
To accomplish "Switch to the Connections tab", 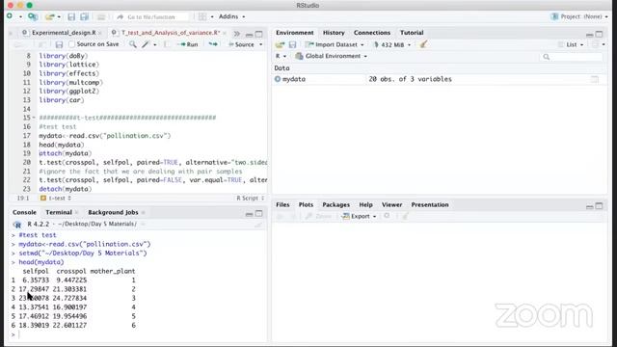I will point(372,33).
